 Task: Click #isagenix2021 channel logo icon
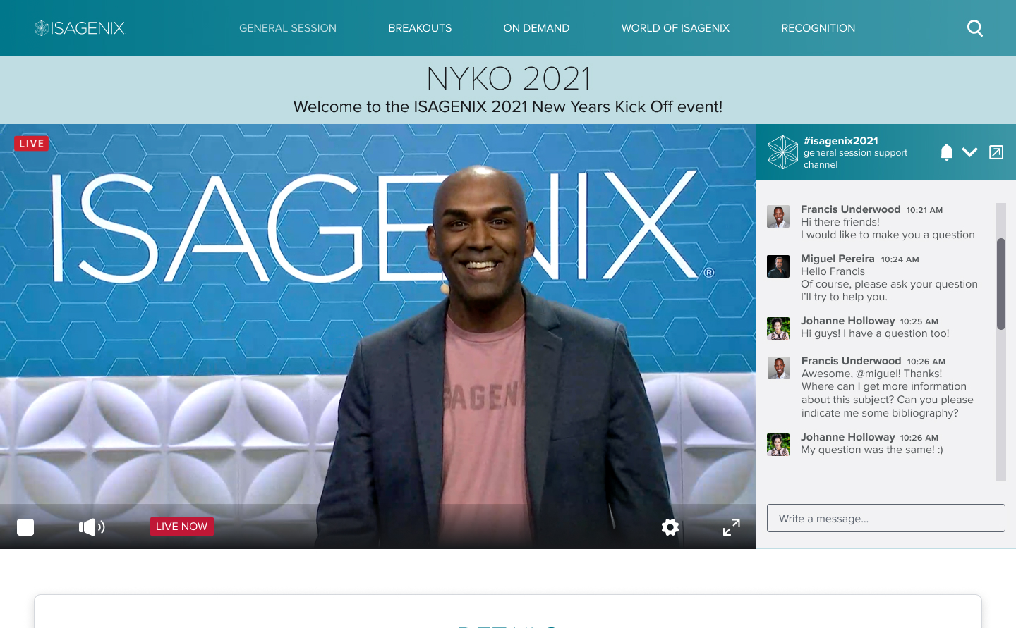click(782, 152)
